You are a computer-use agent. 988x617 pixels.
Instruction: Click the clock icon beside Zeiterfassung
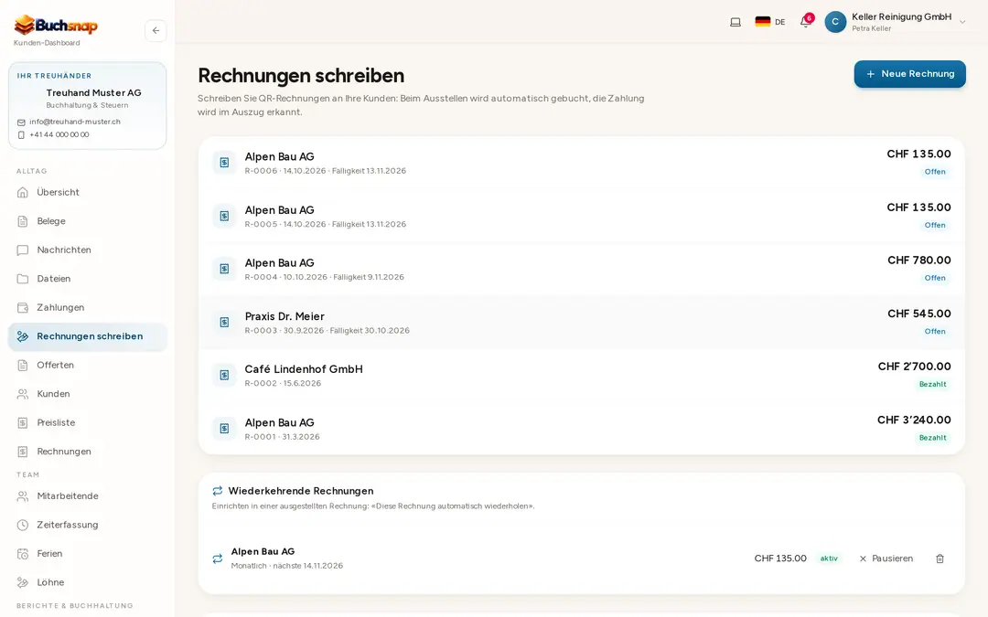point(23,525)
